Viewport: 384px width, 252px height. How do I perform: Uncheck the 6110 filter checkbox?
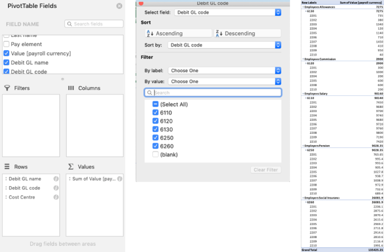(155, 113)
